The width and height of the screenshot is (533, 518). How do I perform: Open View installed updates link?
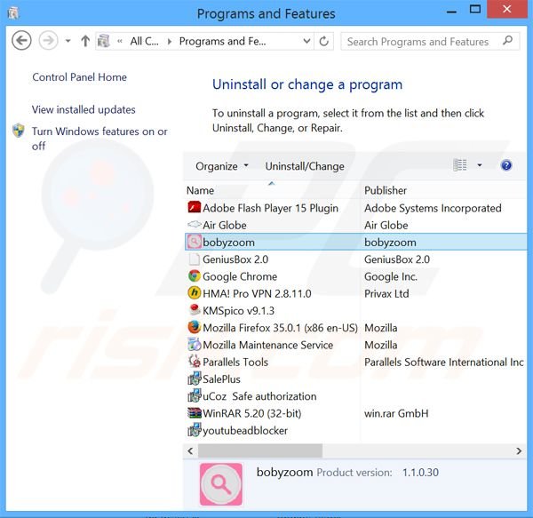[84, 109]
